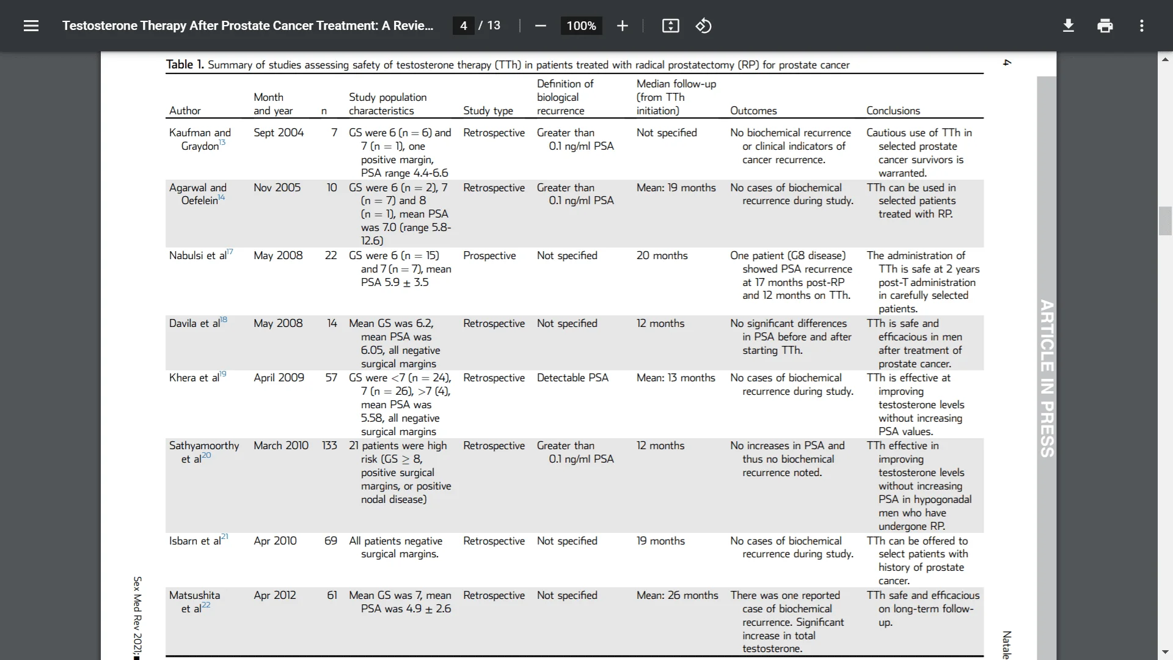Click the 'Detectable PSA' cell
1173x660 pixels.
(572, 378)
